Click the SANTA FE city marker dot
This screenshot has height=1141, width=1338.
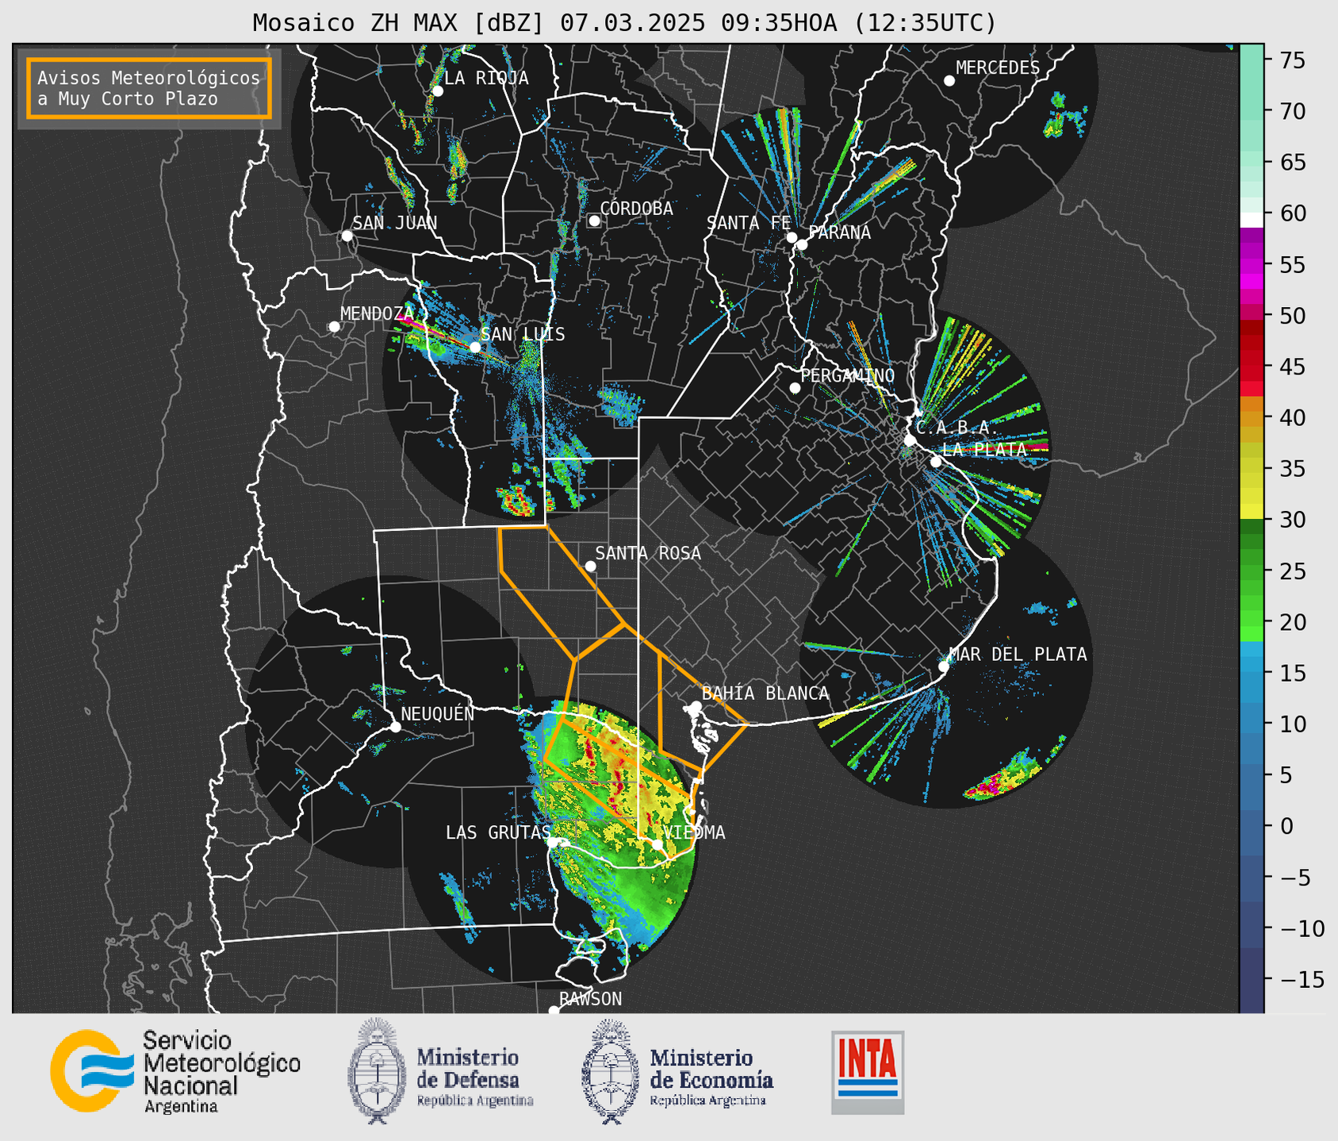792,237
